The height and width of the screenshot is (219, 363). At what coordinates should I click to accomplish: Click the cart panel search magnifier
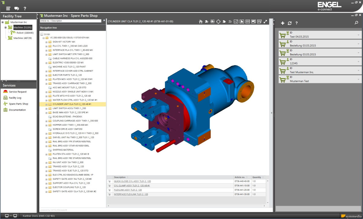tap(356, 23)
